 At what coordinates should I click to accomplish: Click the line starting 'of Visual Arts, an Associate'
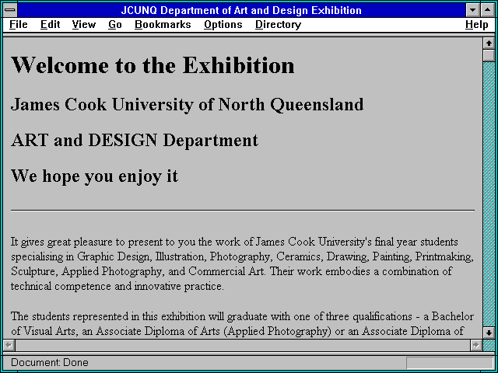(x=237, y=332)
